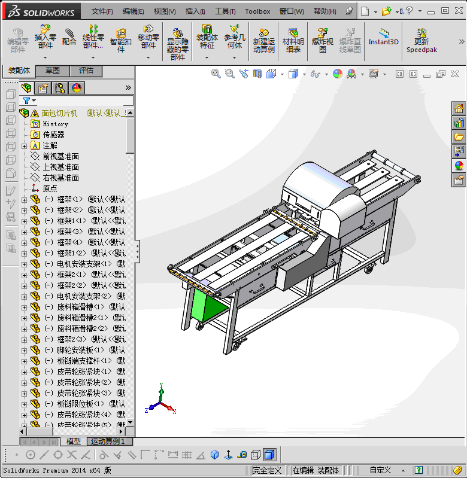Click Update Speedpak button
This screenshot has height=478, width=467.
pos(421,40)
